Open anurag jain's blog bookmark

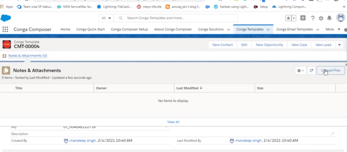point(183,7)
